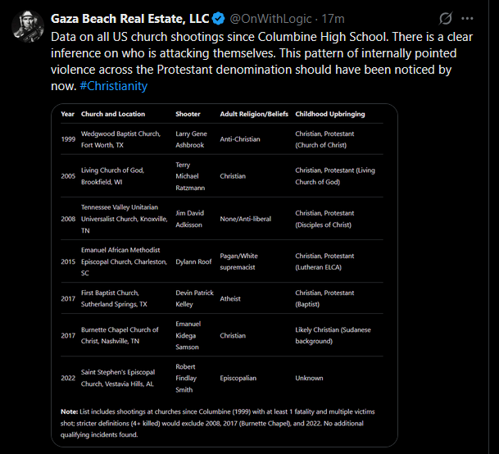Open the author's profile avatar picture
Screen dimensions: 499x454
pos(28,26)
